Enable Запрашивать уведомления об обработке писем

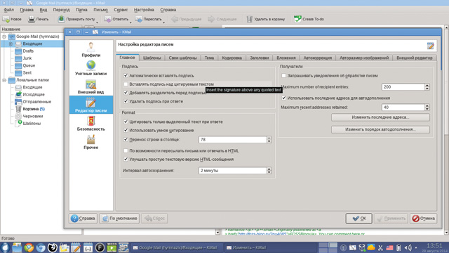[x=283, y=76]
